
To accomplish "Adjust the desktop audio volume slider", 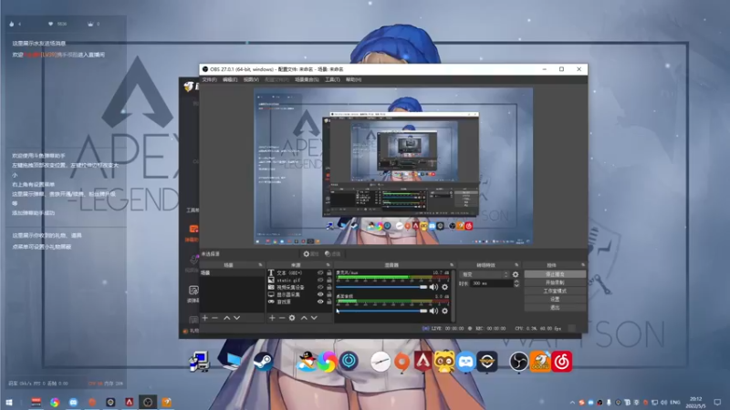I will (381, 311).
